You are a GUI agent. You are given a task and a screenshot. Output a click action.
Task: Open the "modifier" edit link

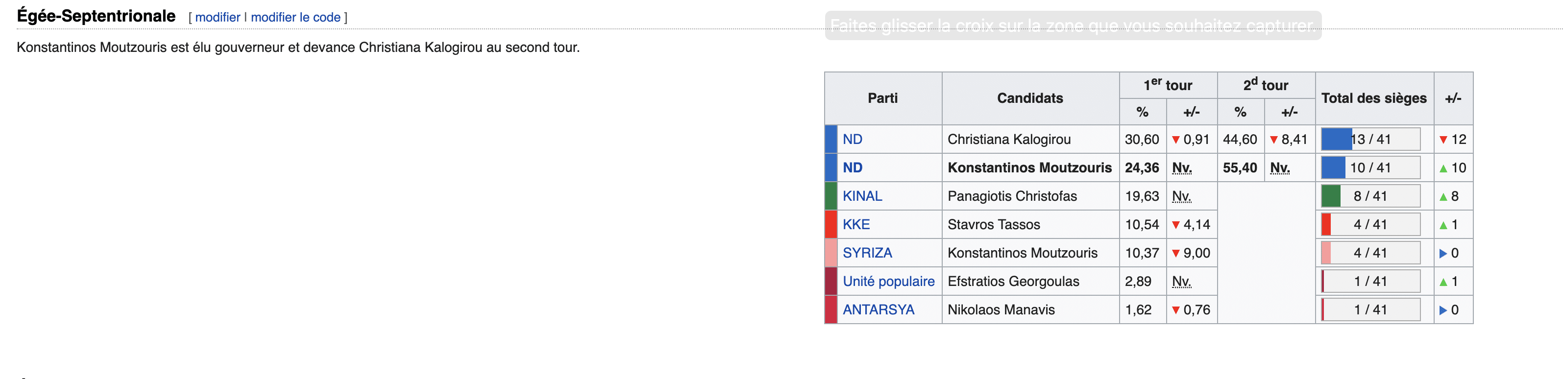coord(218,18)
